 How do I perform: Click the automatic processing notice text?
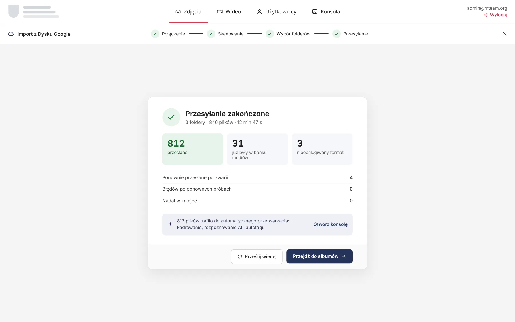pyautogui.click(x=233, y=224)
